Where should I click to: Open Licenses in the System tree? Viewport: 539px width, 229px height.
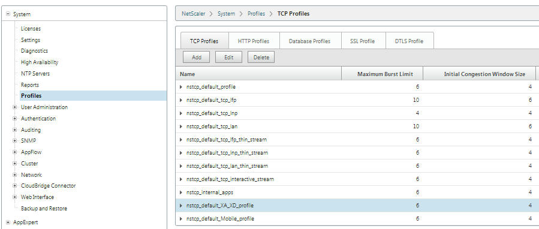coord(31,29)
